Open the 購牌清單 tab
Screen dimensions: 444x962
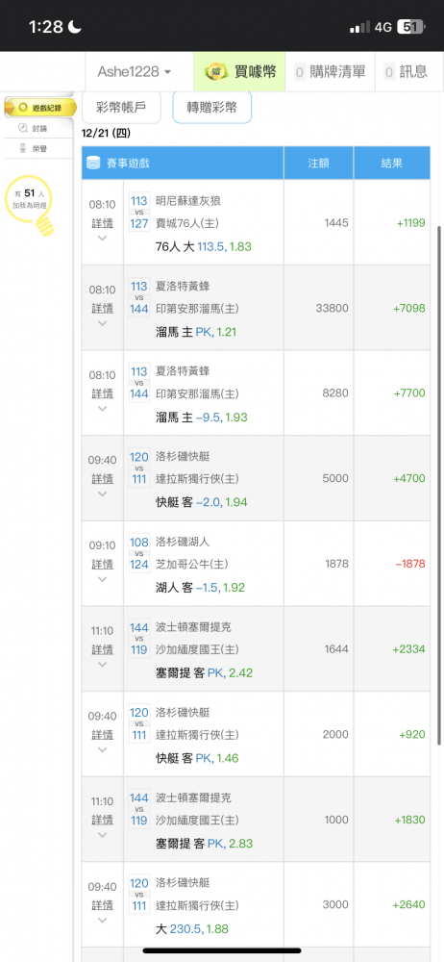coord(331,72)
